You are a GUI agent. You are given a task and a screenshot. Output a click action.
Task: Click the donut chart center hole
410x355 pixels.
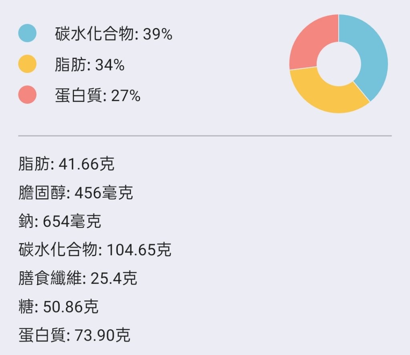tap(339, 64)
